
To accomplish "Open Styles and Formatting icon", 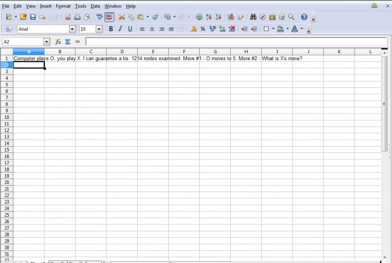I will [9, 29].
